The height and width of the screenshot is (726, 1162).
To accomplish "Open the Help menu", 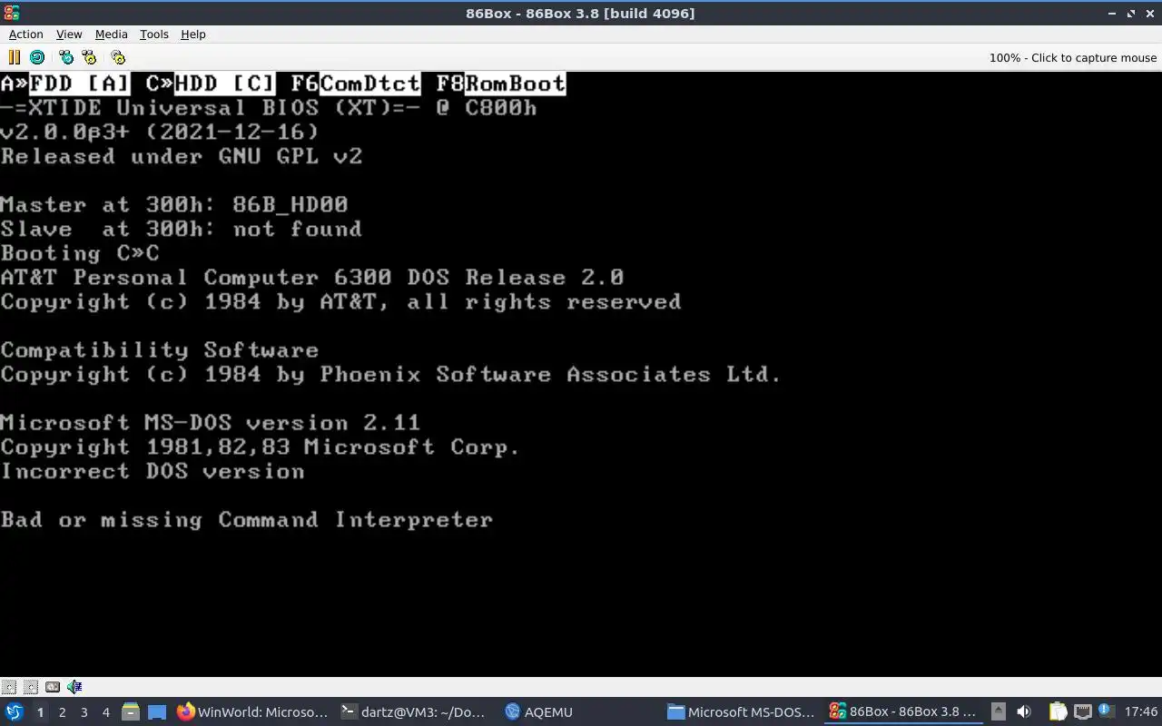I will [193, 34].
